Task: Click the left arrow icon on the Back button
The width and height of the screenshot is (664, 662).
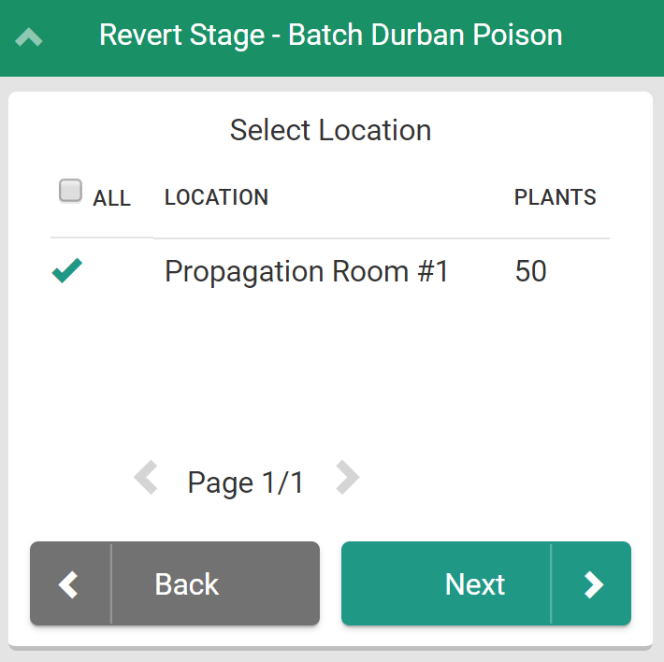Action: pos(69,584)
